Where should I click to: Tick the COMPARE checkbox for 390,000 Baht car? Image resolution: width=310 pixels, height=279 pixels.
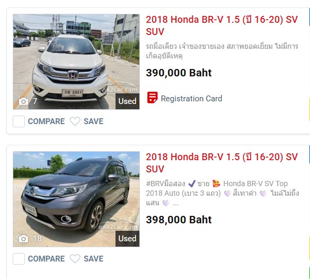pos(19,121)
